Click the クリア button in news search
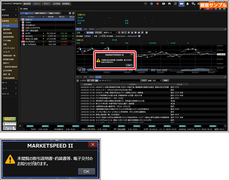Image resolution: width=229 pixels, height=180 pixels. pyautogui.click(x=144, y=81)
